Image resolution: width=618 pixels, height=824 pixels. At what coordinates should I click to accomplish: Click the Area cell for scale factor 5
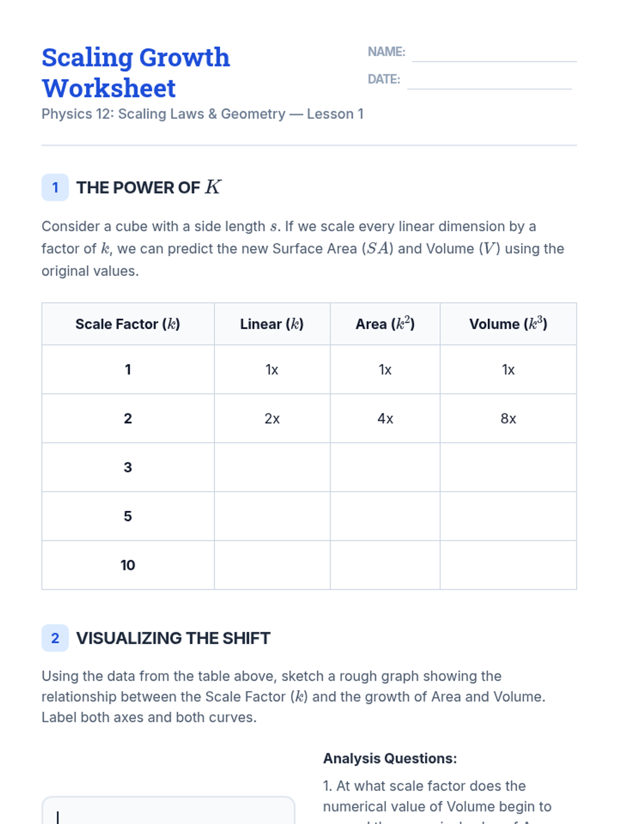point(385,516)
